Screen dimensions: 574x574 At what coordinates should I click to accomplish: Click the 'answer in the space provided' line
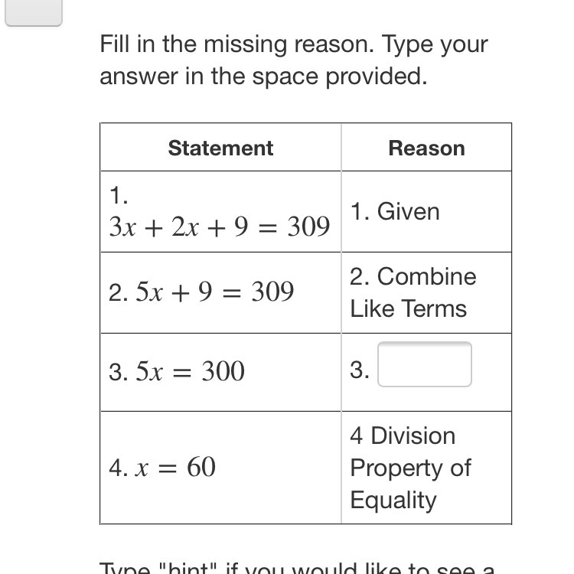tap(263, 76)
